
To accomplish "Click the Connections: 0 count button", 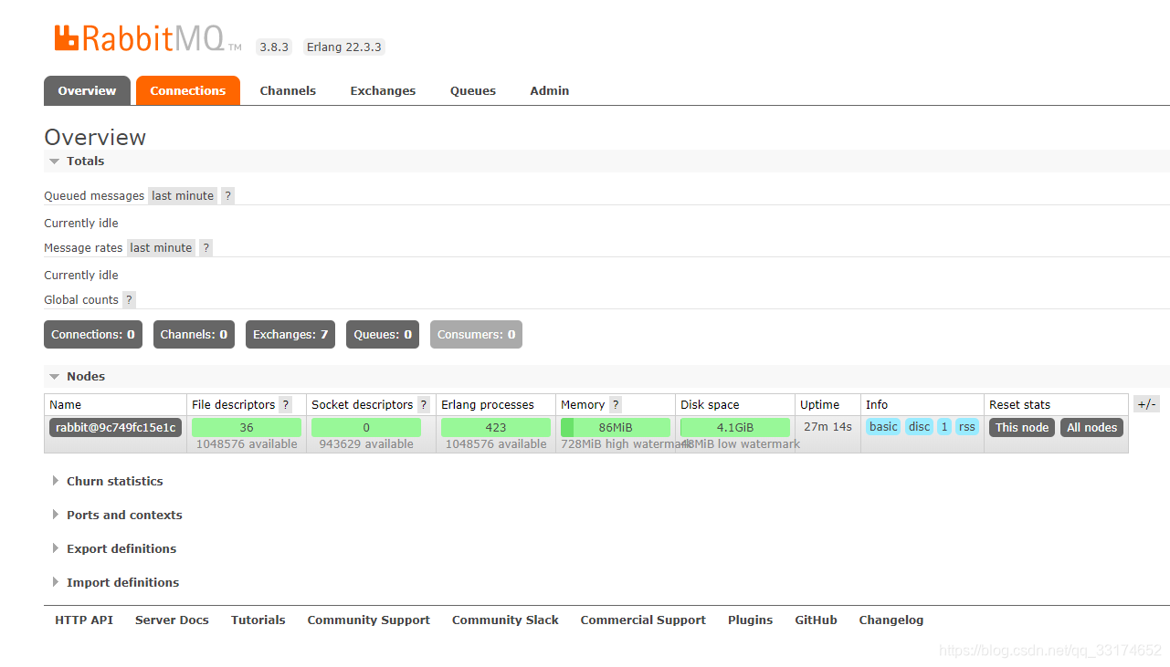I will pos(93,334).
